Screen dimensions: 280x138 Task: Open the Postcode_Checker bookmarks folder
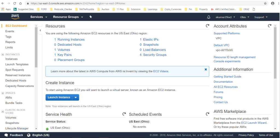62,9
